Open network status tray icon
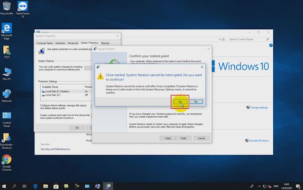This screenshot has width=303, height=190. (265, 186)
